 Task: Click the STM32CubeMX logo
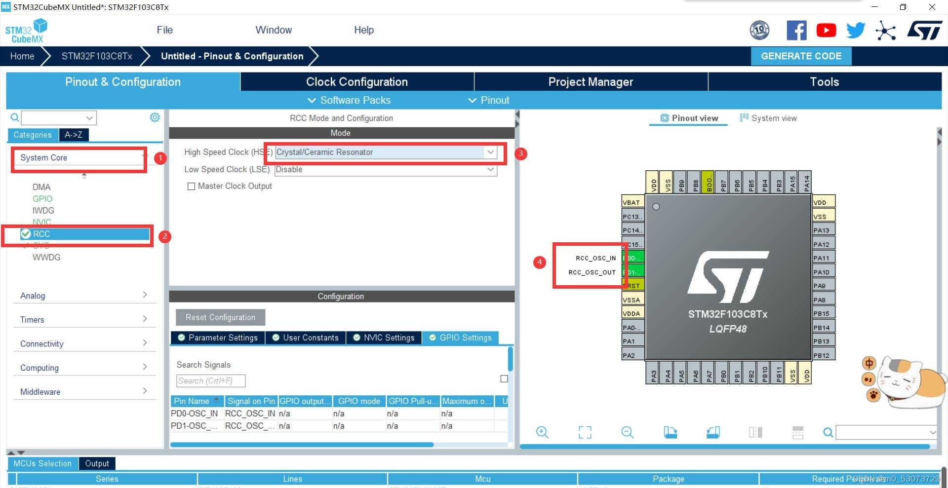(26, 31)
